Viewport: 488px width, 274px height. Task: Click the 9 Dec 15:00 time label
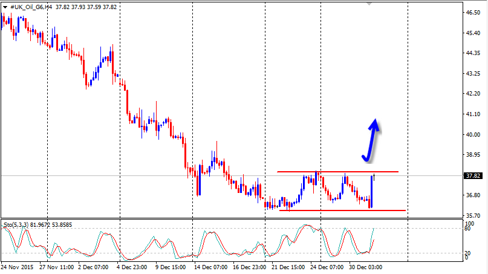[171, 267]
